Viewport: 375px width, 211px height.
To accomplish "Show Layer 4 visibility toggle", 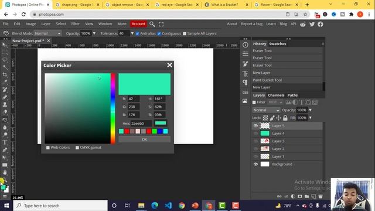I will (x=255, y=133).
